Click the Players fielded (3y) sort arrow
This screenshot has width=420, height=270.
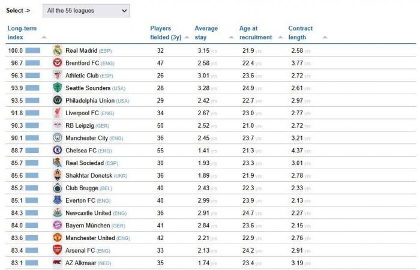pyautogui.click(x=186, y=37)
